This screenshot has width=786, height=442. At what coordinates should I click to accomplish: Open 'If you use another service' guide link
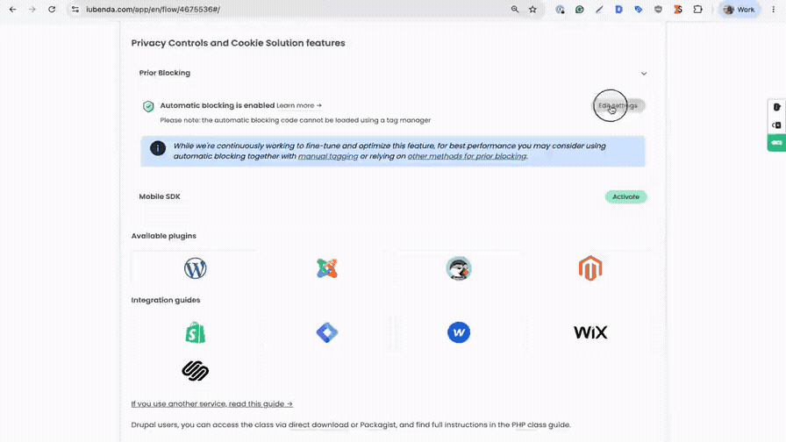pyautogui.click(x=212, y=404)
